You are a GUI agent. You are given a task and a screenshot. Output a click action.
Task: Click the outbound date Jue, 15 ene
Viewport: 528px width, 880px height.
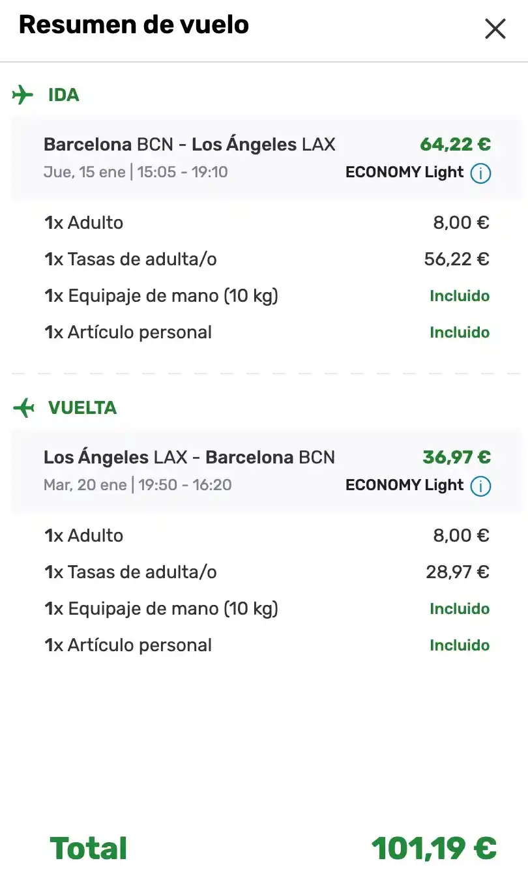click(85, 172)
